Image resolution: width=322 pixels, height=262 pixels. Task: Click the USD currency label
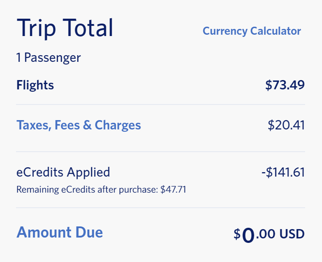click(x=292, y=234)
